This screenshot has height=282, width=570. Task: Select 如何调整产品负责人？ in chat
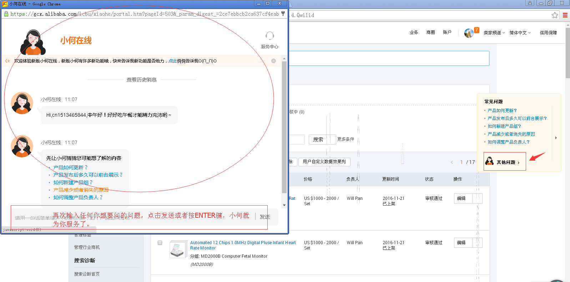coord(78,197)
